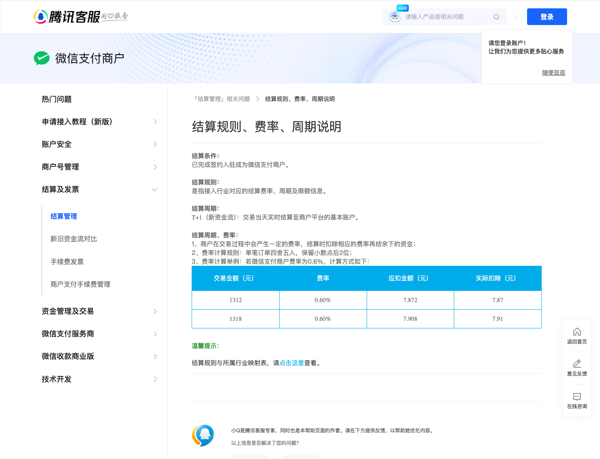This screenshot has width=600, height=459.
Task: Expand the 微信收款商业版 section chevron
Action: [155, 356]
